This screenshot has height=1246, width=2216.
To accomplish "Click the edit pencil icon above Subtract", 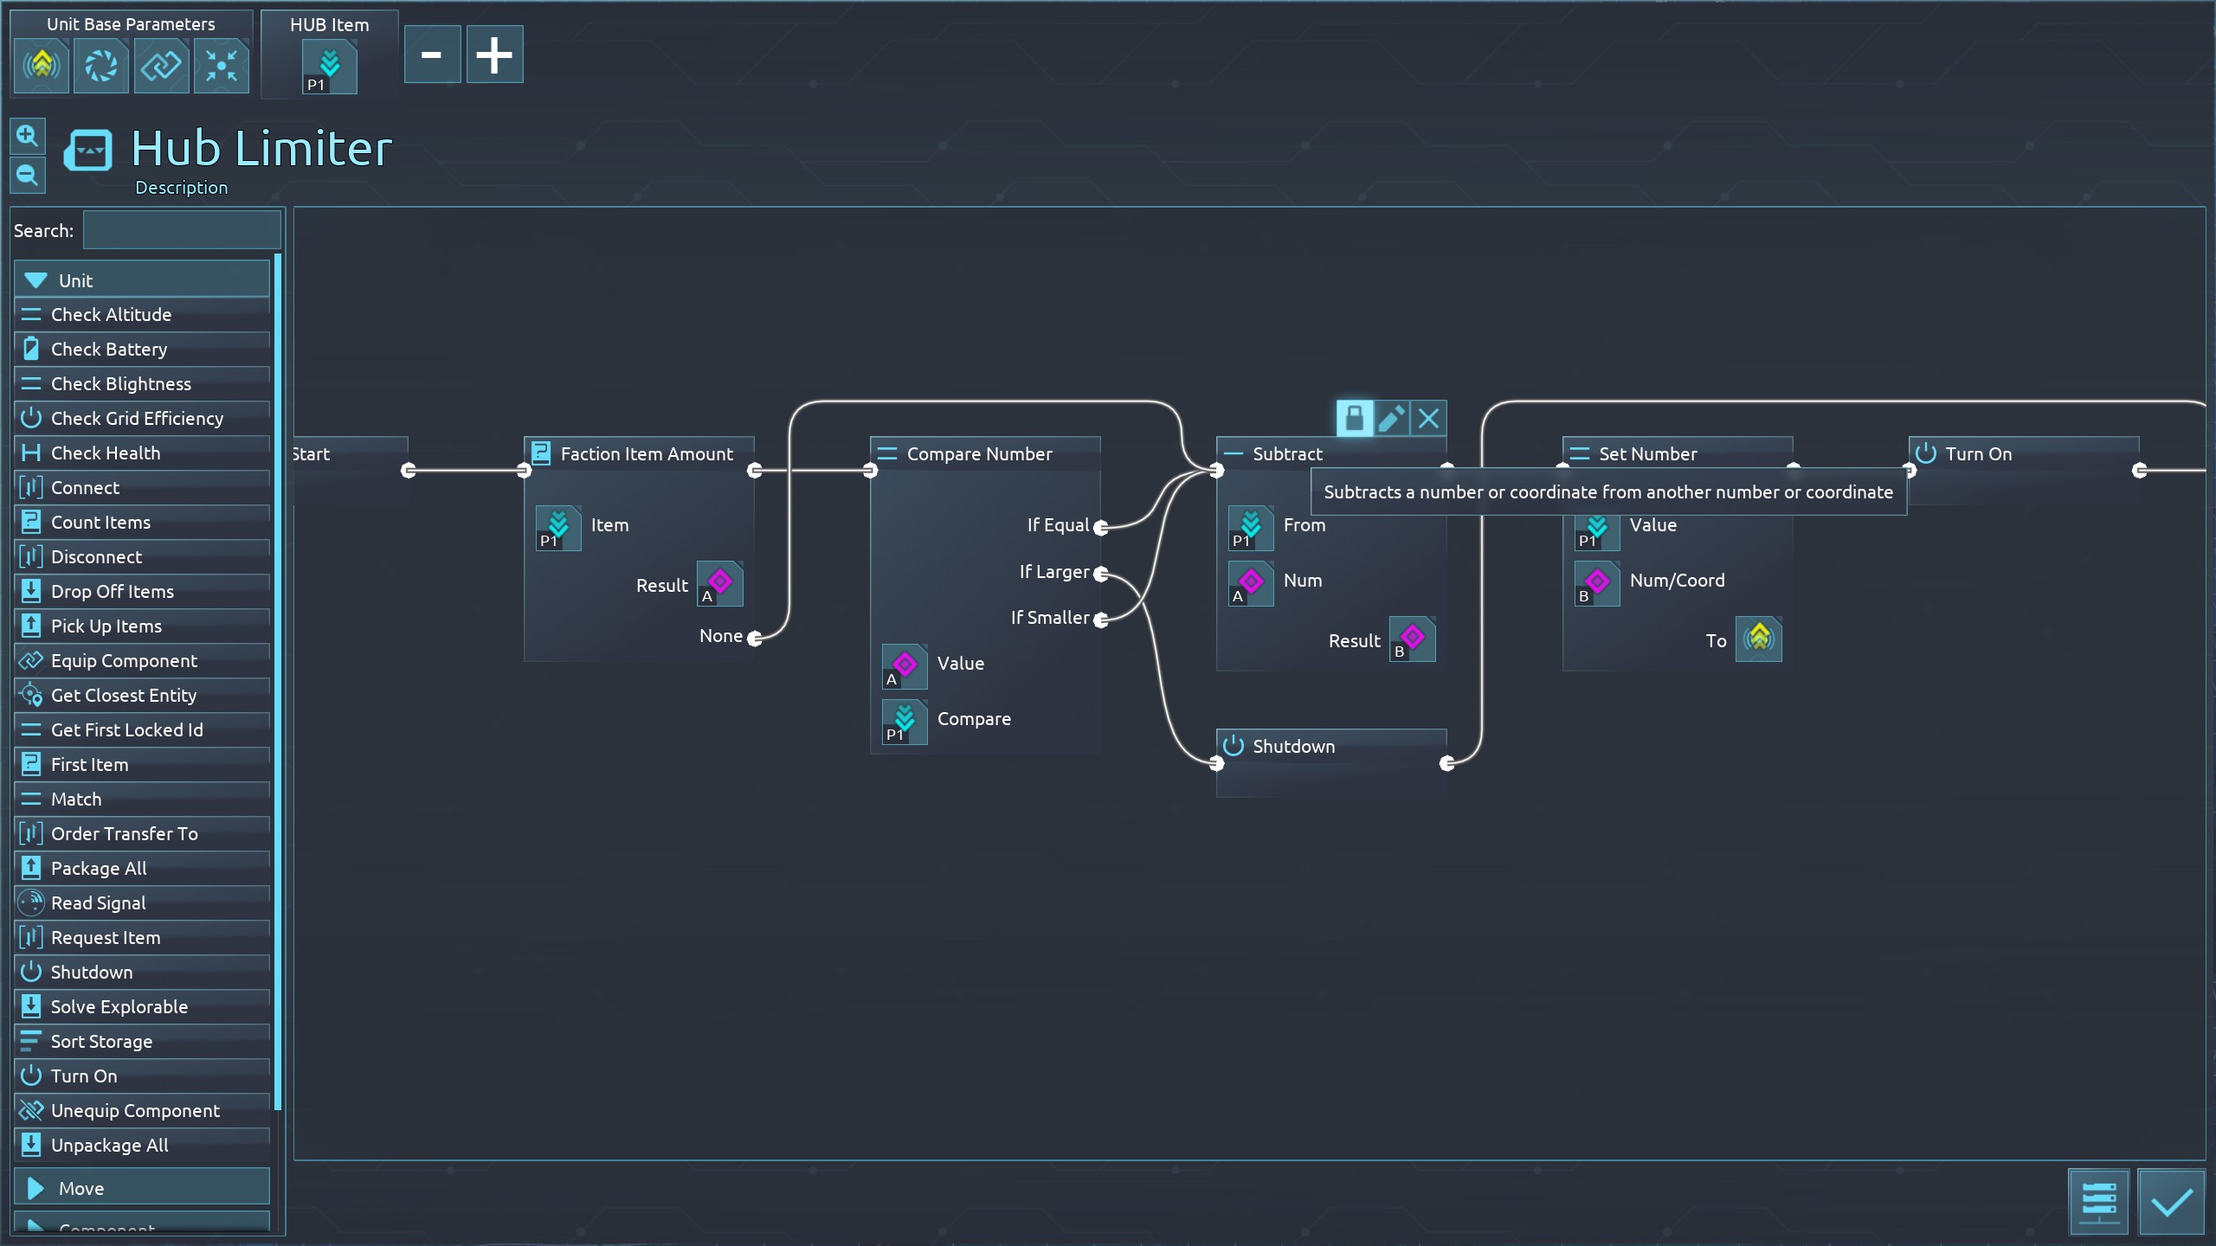I will (1391, 419).
